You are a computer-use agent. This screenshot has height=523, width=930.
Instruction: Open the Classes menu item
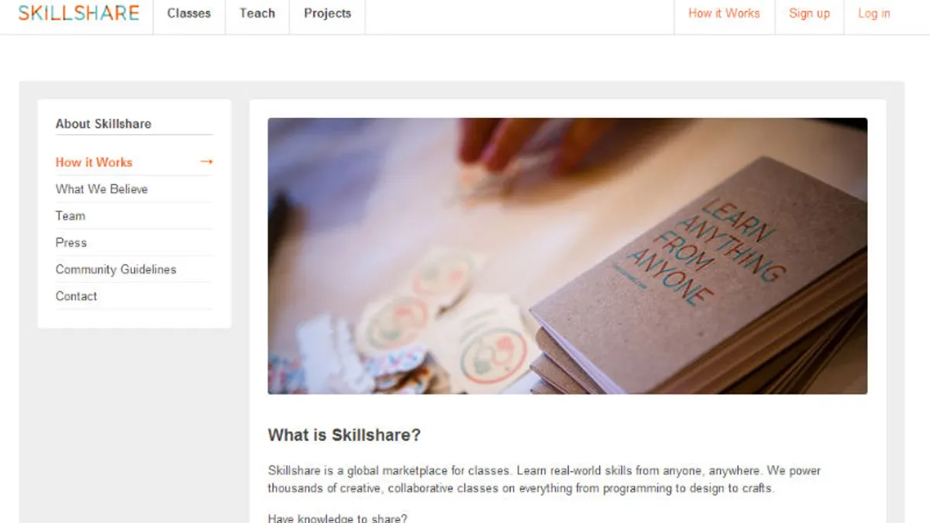[189, 13]
